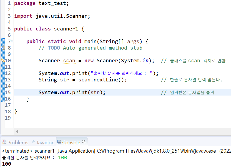Click the import java.util.Scanner line
Viewport: 231px width, 167px height.
pos(52,16)
